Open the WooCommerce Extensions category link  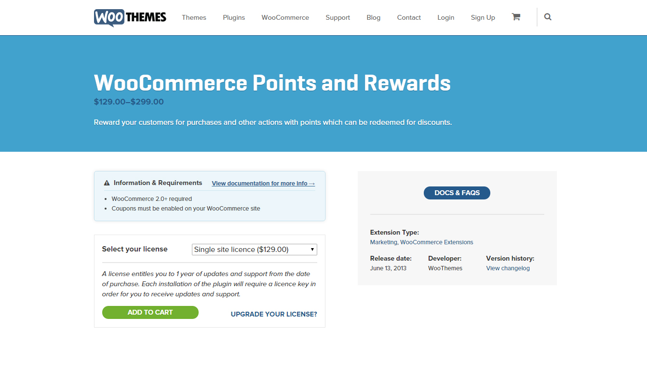click(437, 242)
